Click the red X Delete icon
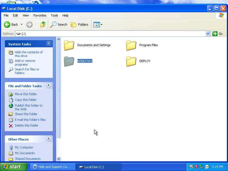This screenshot has width=228, height=171. coord(11,126)
